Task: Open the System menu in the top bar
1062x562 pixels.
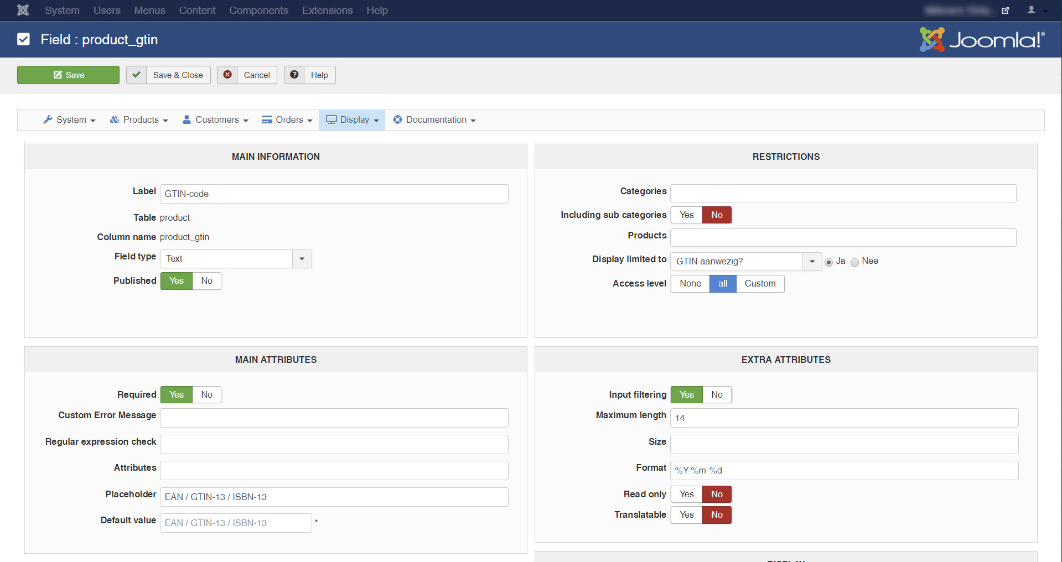Action: tap(62, 11)
